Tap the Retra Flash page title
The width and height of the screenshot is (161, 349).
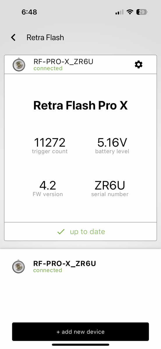click(45, 38)
